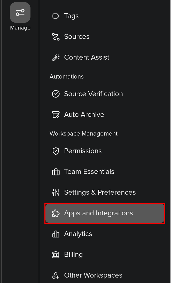
Task: Click the Other Workspaces people-plus icon
Action: (56, 275)
